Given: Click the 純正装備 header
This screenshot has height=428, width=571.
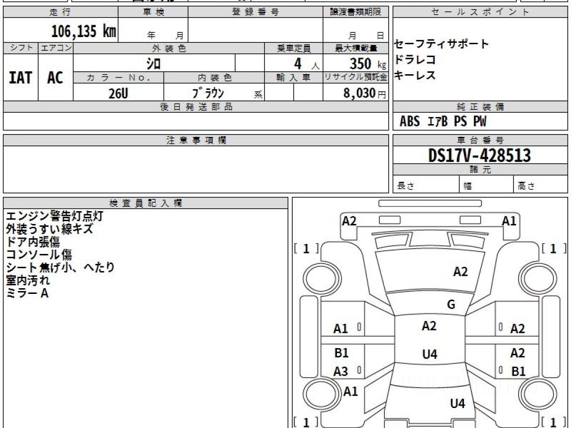Looking at the screenshot, I should coord(480,107).
